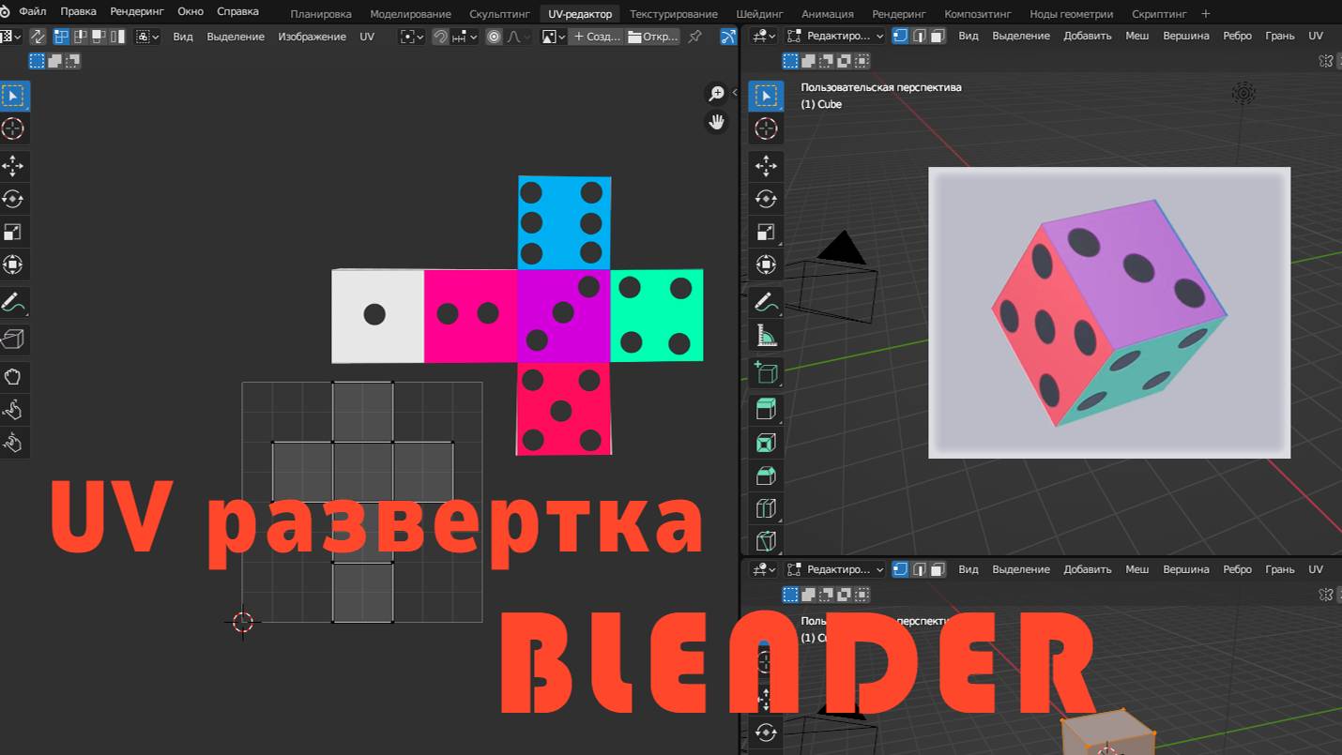Collapse sidebar chevron at UV editor right edge
The height and width of the screenshot is (755, 1342).
735,93
